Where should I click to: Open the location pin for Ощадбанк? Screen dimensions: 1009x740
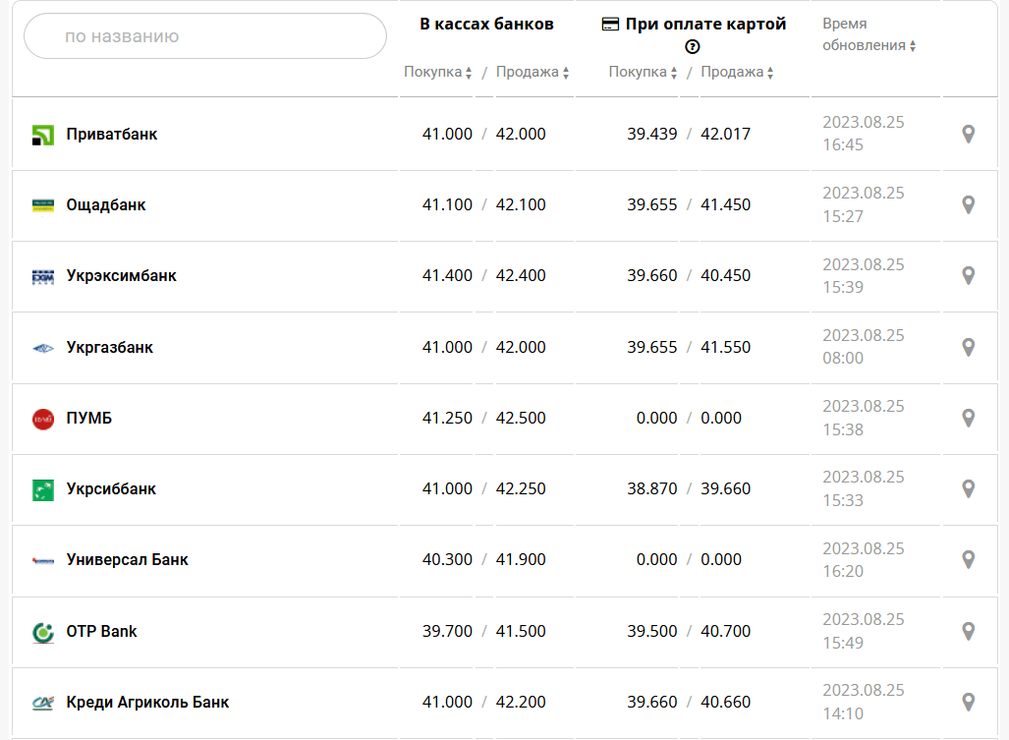[x=968, y=204]
